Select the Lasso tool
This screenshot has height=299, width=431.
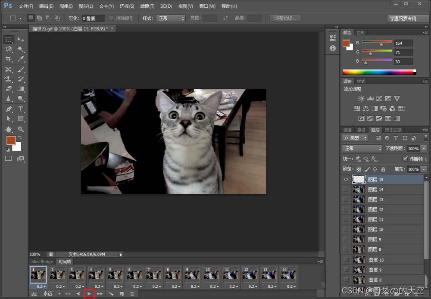9,49
